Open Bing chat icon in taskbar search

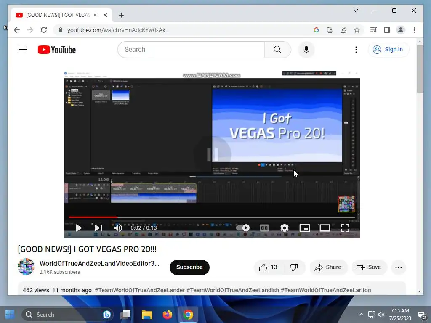point(106,315)
